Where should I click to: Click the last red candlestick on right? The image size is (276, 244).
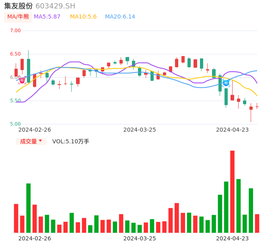pos(257,107)
